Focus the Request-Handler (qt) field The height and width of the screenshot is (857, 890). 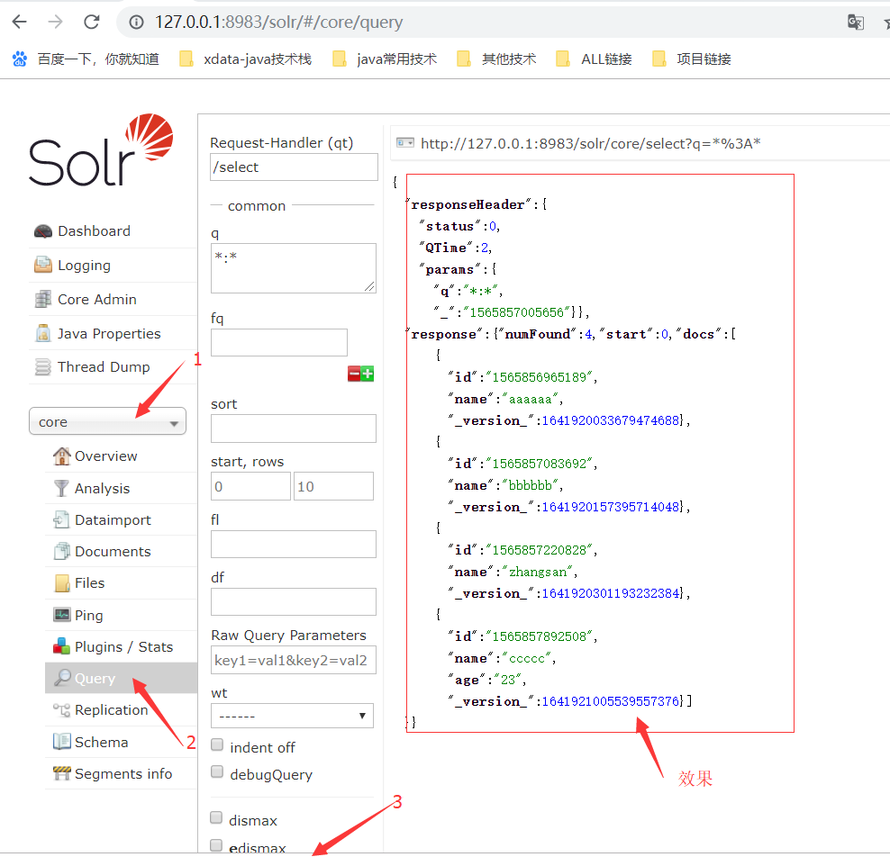click(294, 167)
